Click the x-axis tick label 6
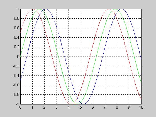 [x=93, y=107]
